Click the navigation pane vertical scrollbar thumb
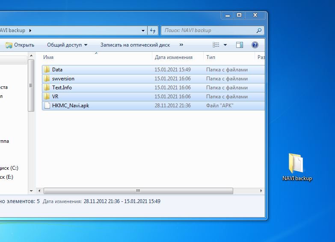This screenshot has height=242, width=335. [x=31, y=86]
